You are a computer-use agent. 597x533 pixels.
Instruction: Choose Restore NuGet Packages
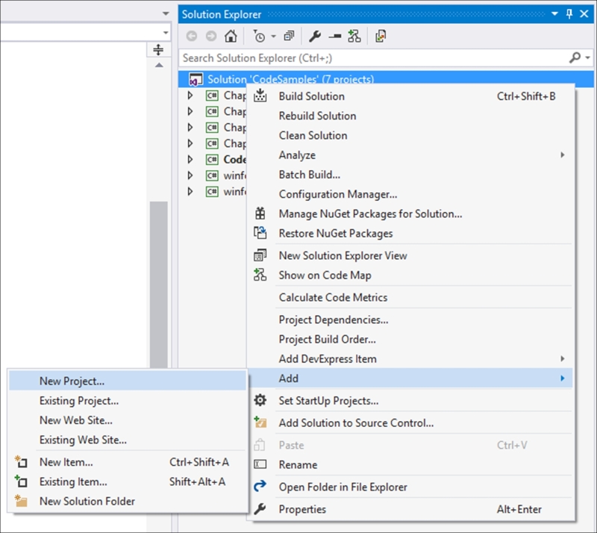click(x=410, y=234)
